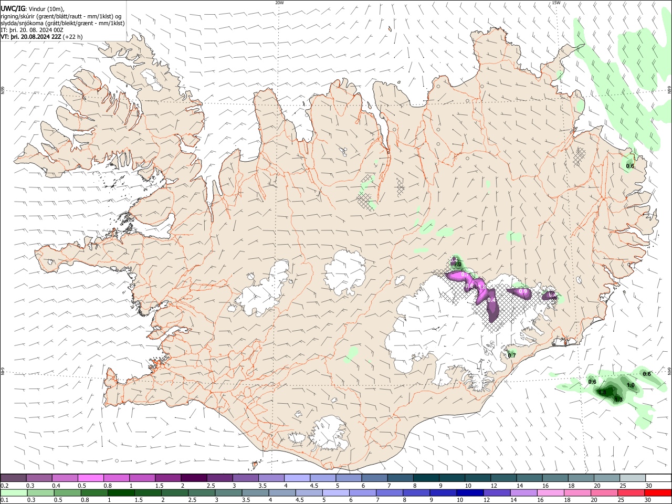Pick the magenta 0.5 swatch in upper legend
Viewport: 672px width, 504px height.
[x=90, y=478]
